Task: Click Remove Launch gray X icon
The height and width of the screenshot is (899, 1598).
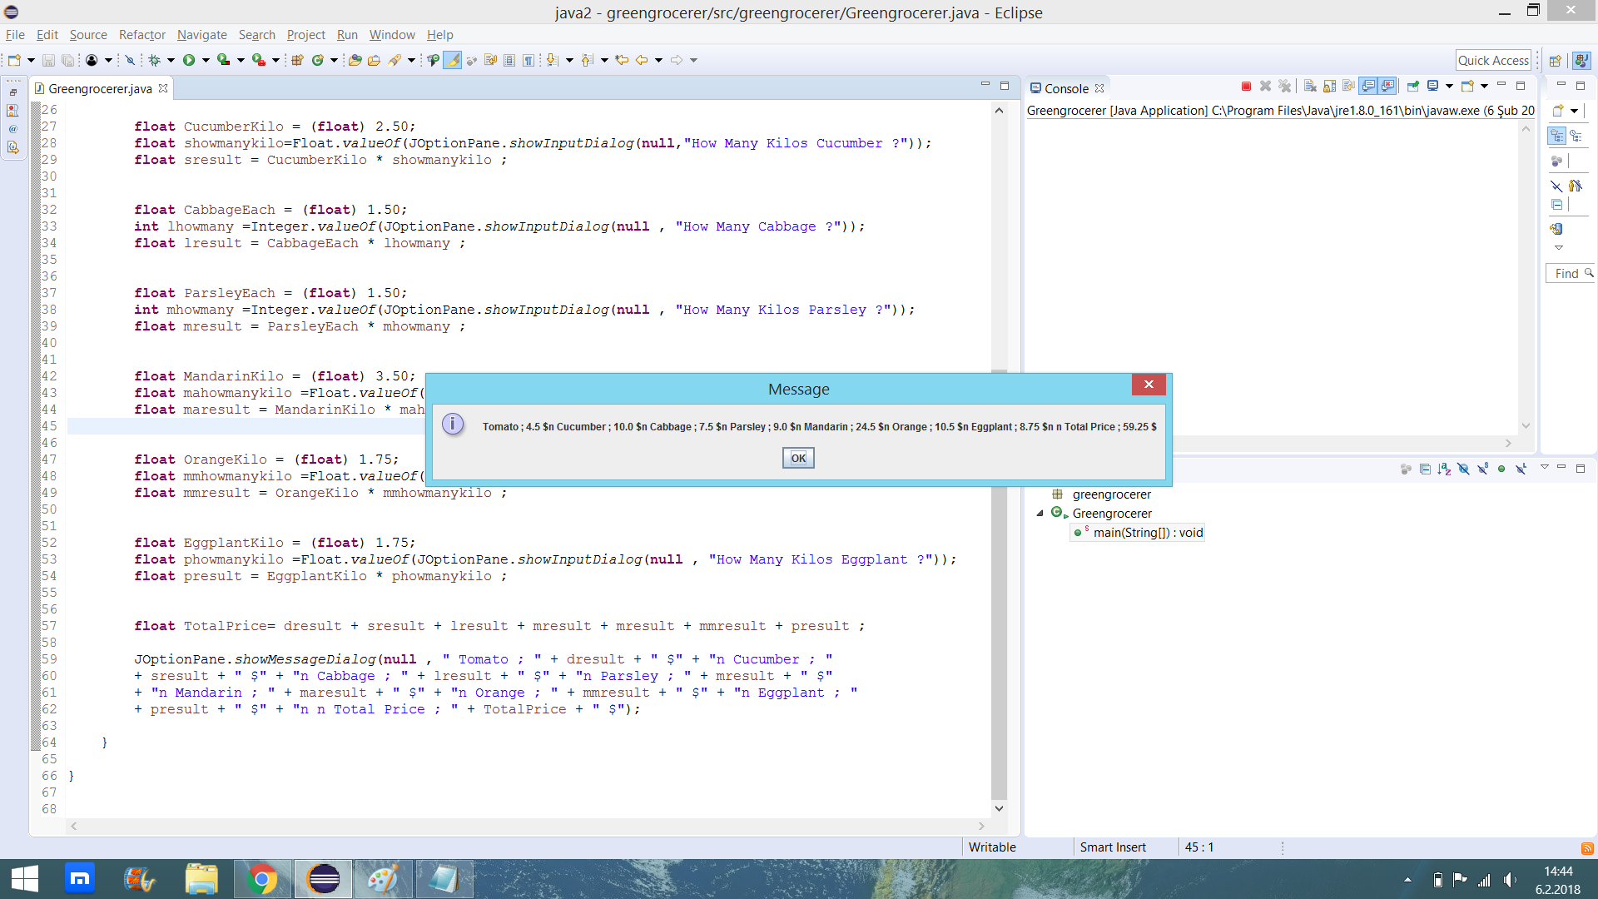Action: click(x=1265, y=87)
